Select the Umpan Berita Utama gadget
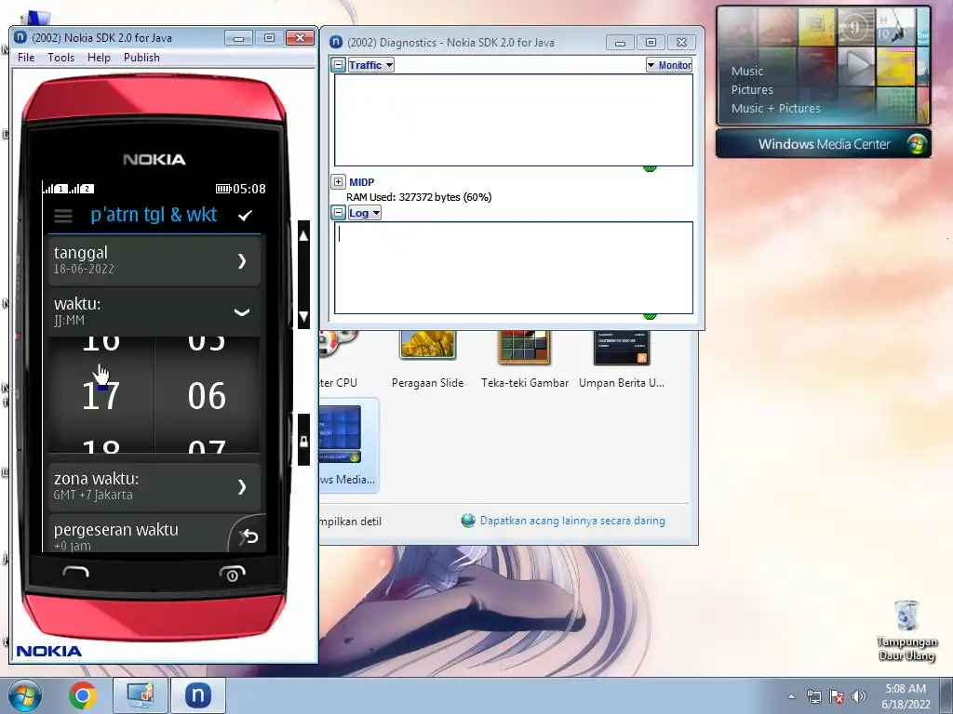The height and width of the screenshot is (714, 953). coord(621,360)
